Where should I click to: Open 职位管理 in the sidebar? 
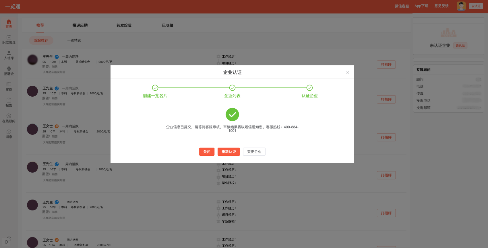[9, 40]
